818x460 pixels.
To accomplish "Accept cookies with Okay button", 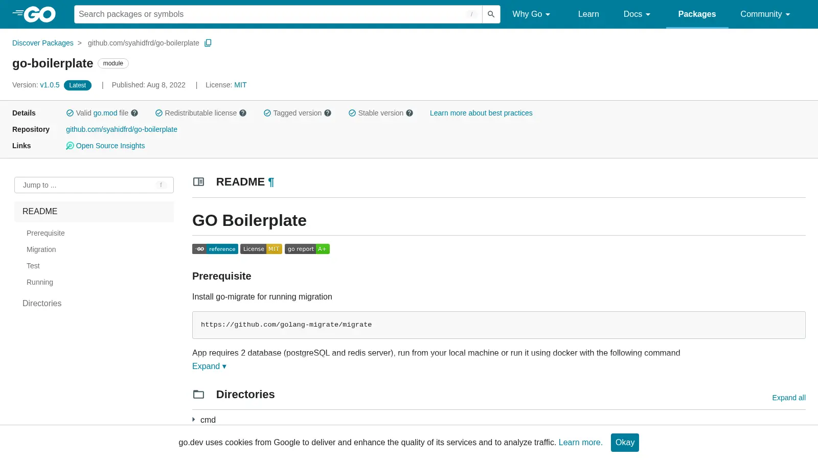I will click(625, 443).
